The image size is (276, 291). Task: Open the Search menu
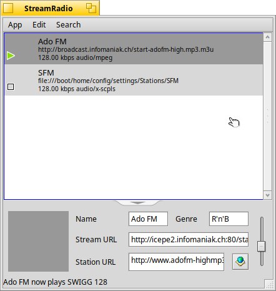[x=68, y=25]
